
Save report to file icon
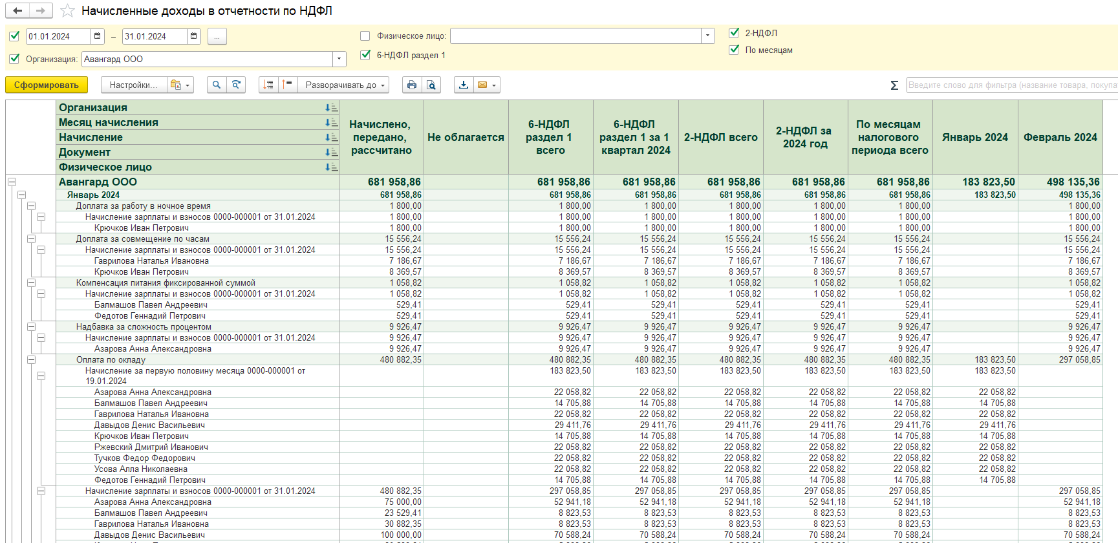[x=464, y=85]
